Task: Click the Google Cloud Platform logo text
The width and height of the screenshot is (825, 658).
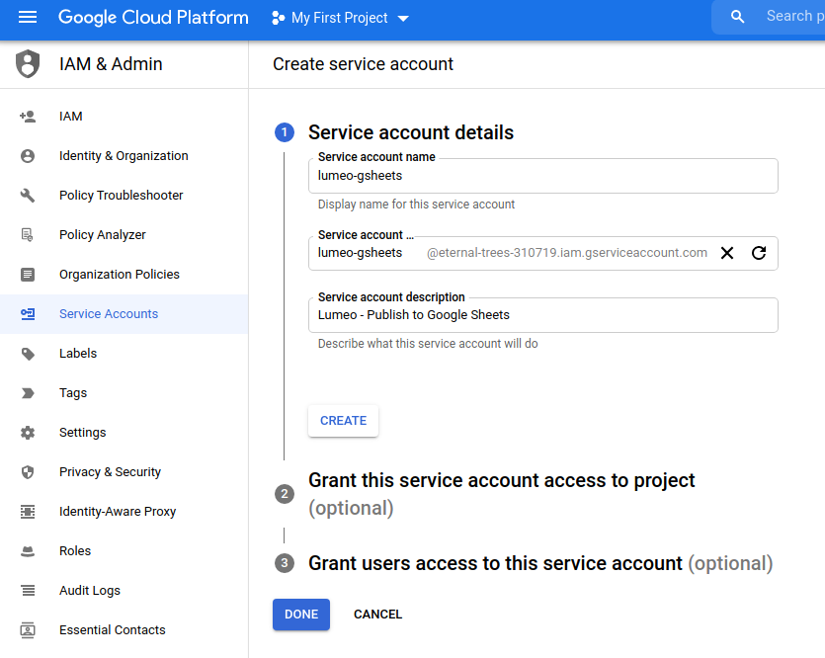Action: click(153, 18)
